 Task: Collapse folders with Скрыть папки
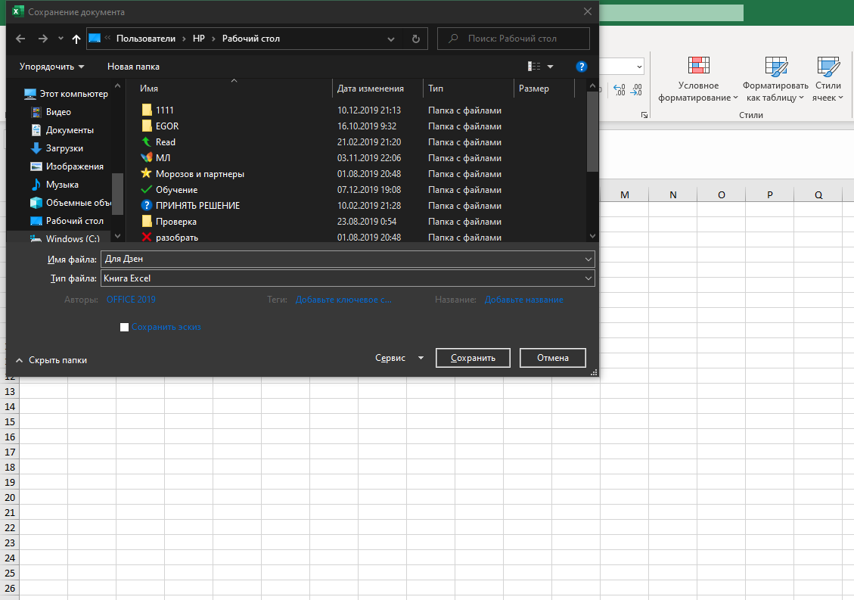[51, 360]
